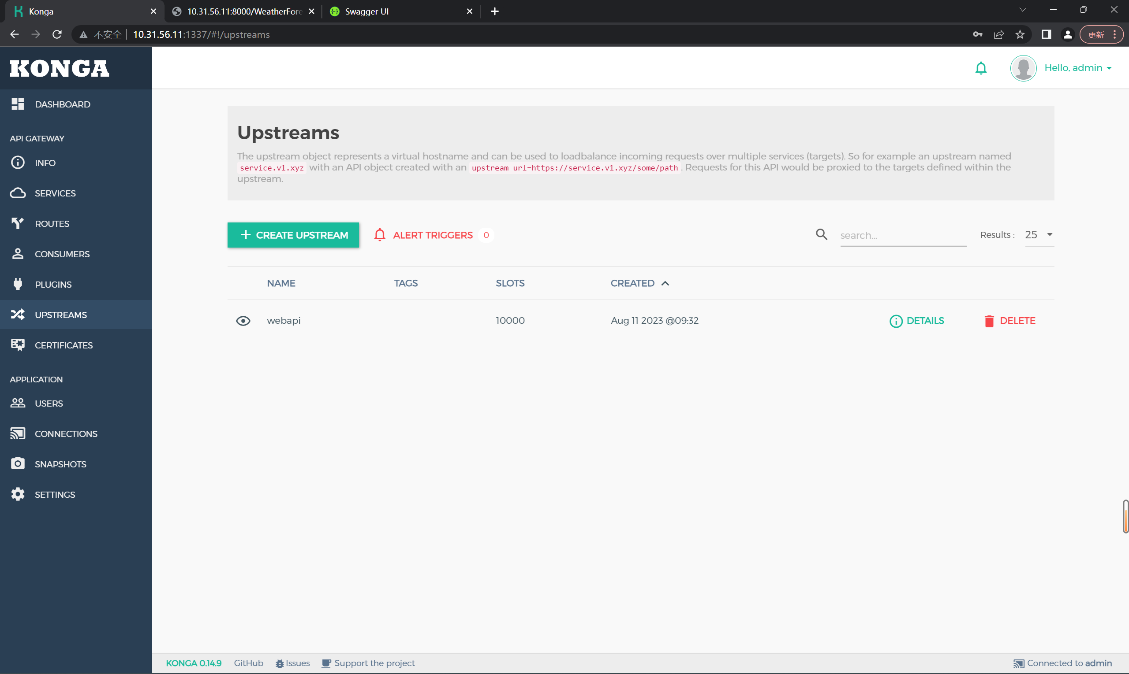Click the trash icon for webapi
Viewport: 1129px width, 674px height.
[989, 321]
